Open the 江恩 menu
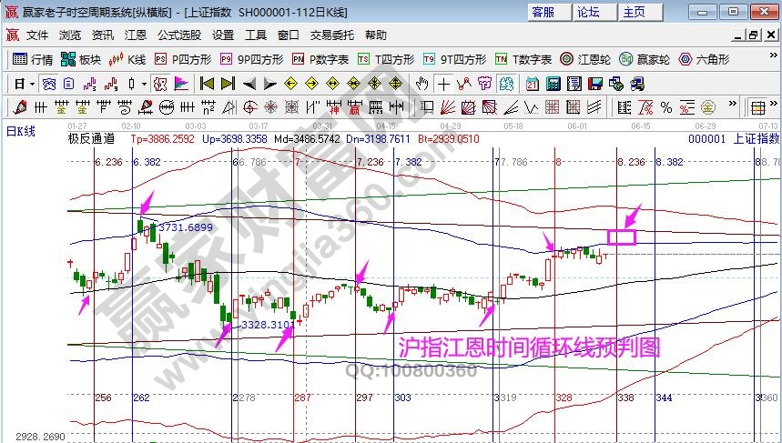 pos(136,35)
